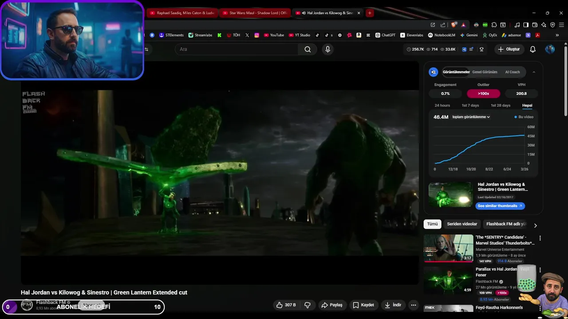The image size is (568, 319).
Task: Switch to the Genel Görünüm tab
Action: [485, 72]
